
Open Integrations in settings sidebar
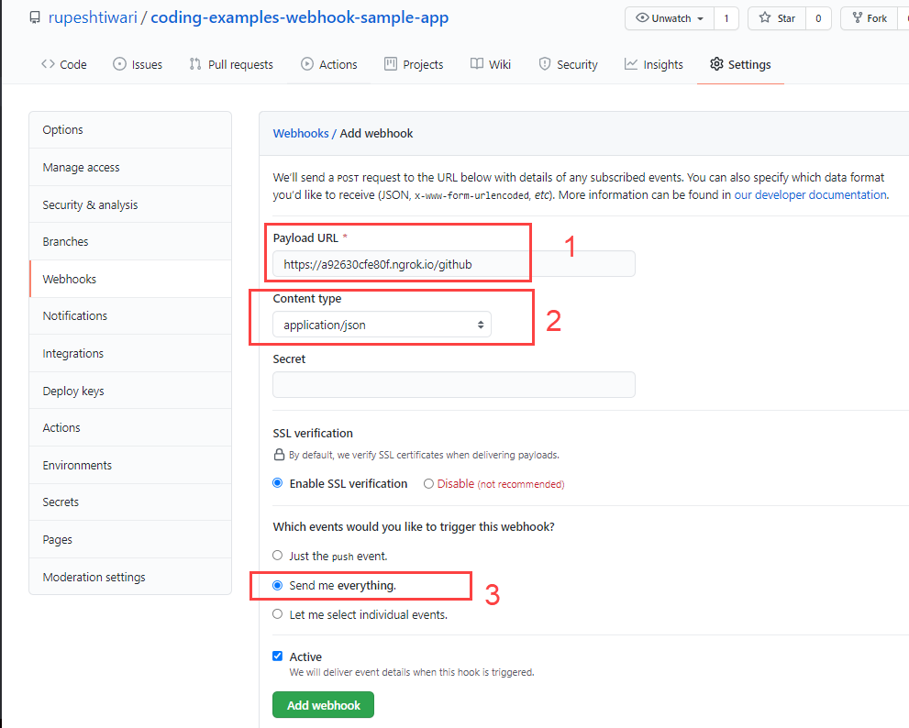coord(130,354)
